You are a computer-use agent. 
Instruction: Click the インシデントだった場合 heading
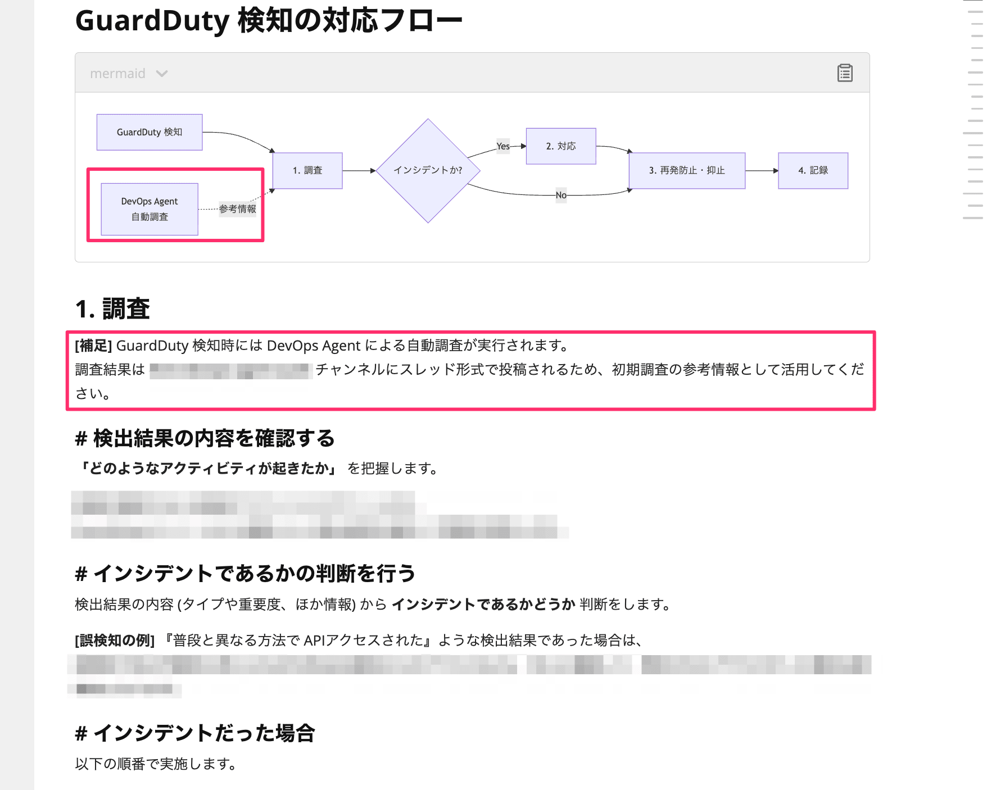pos(195,733)
